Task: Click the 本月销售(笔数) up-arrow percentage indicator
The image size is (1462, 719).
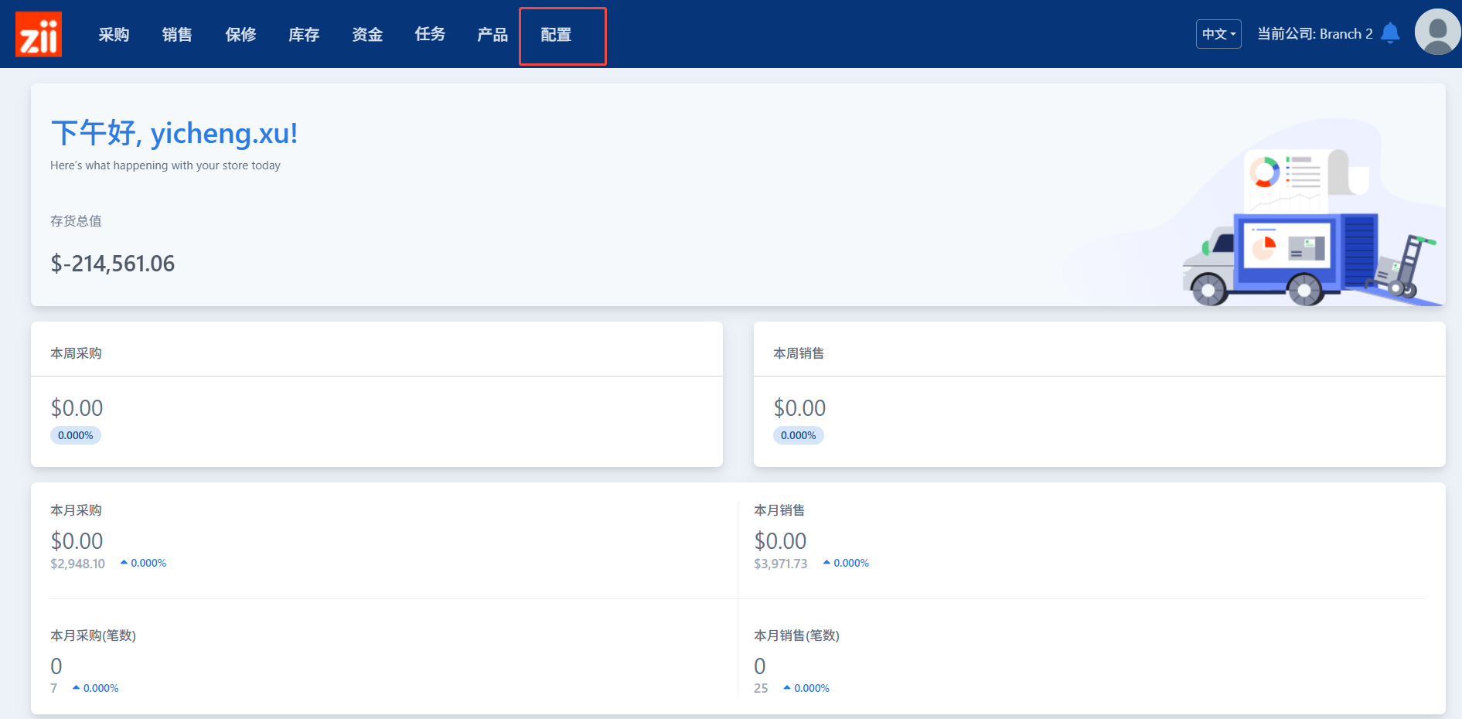Action: [806, 688]
